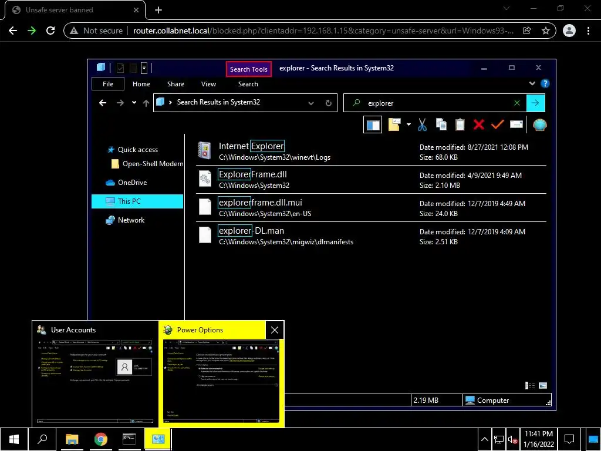Image resolution: width=601 pixels, height=451 pixels.
Task: Expand the ribbon with the chevron arrow
Action: click(x=532, y=83)
